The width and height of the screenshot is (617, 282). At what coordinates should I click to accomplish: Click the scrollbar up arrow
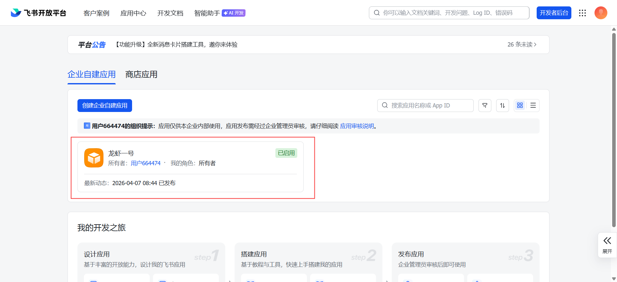[x=614, y=29]
